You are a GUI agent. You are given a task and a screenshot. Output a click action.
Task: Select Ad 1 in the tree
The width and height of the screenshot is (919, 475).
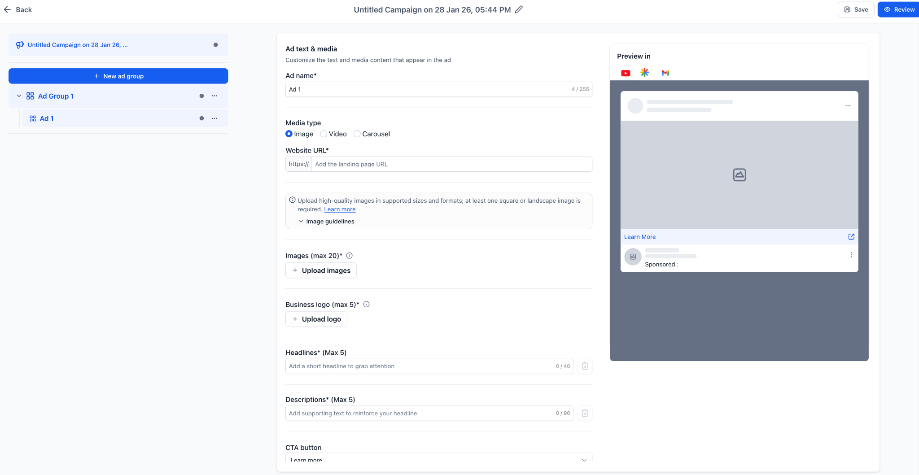(125, 118)
